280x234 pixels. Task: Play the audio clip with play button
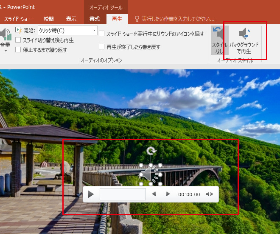click(x=91, y=194)
